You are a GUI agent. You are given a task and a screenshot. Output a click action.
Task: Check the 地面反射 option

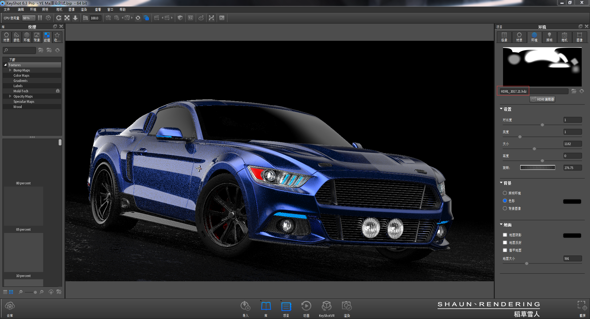pyautogui.click(x=505, y=243)
